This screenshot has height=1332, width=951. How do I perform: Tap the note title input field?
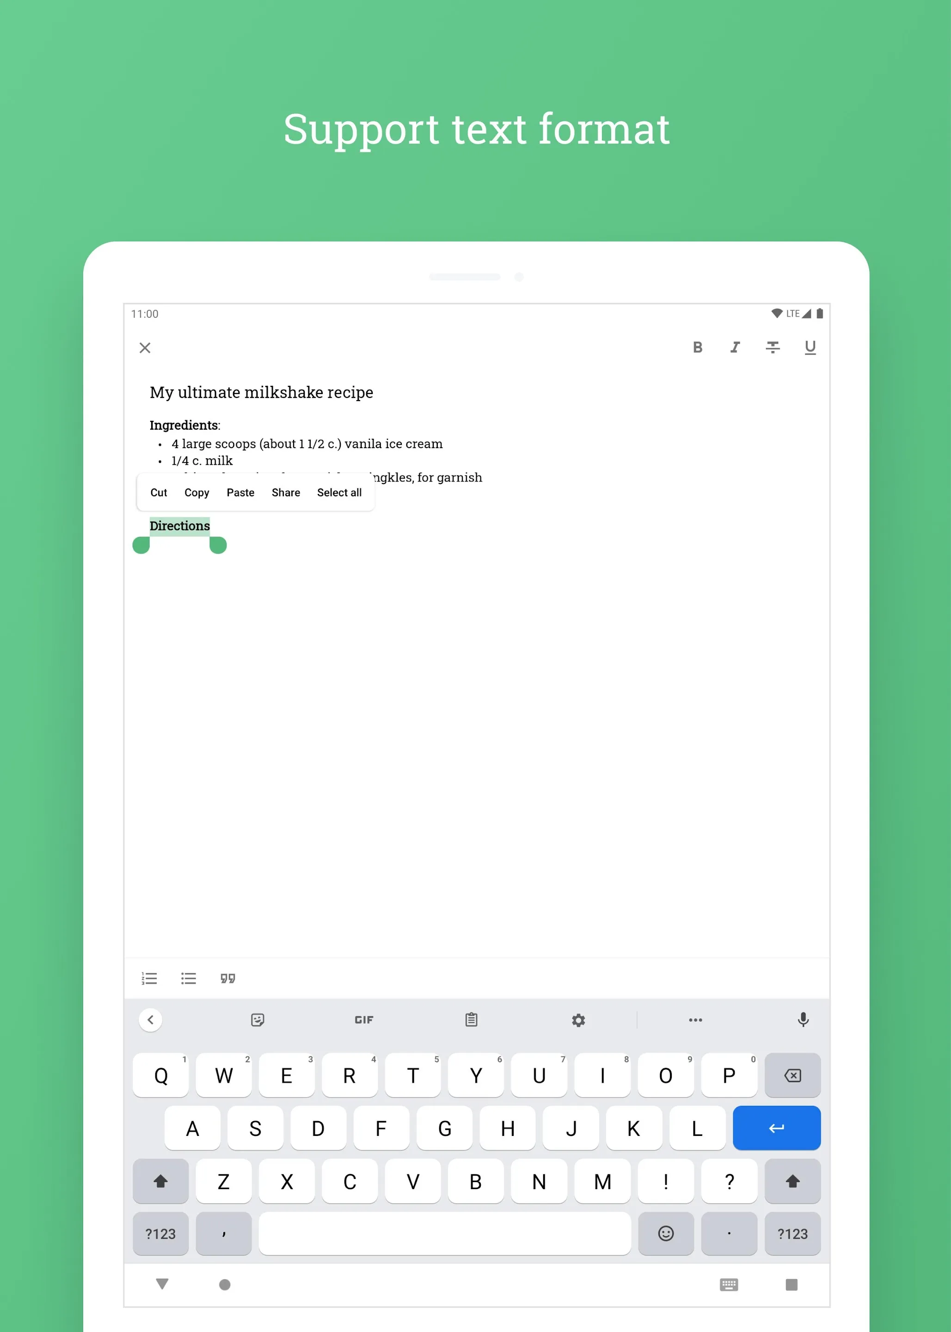259,392
